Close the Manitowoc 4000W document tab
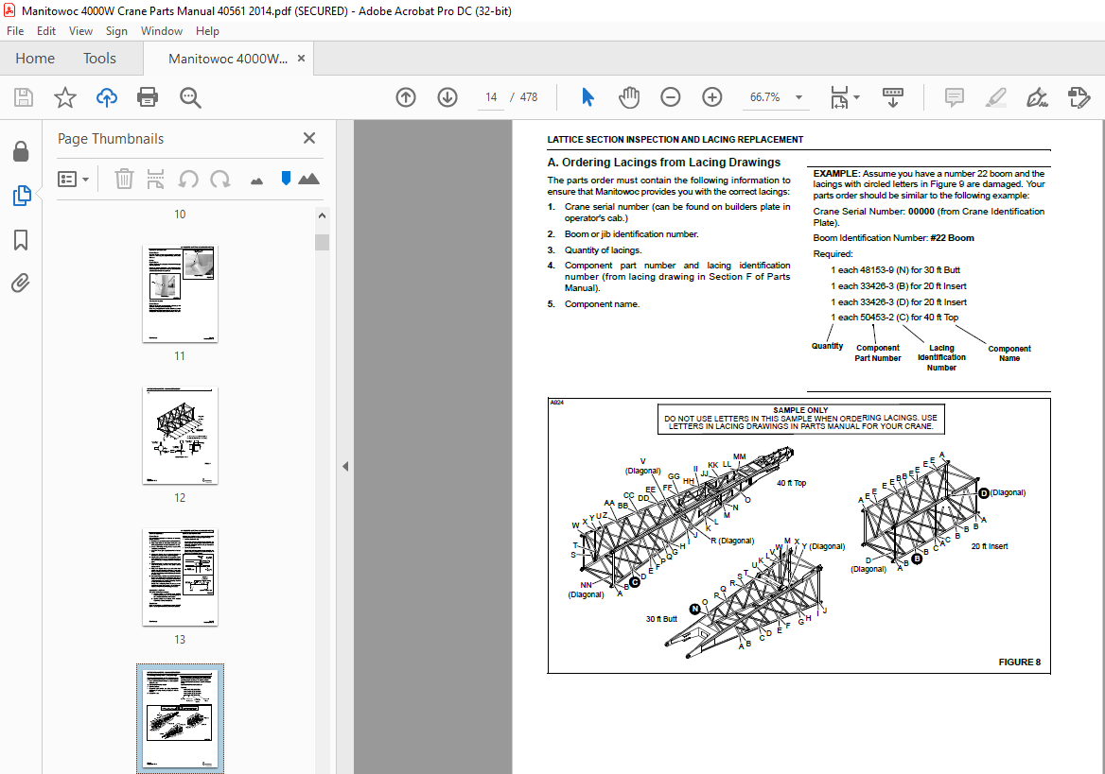This screenshot has height=774, width=1105. click(x=301, y=59)
